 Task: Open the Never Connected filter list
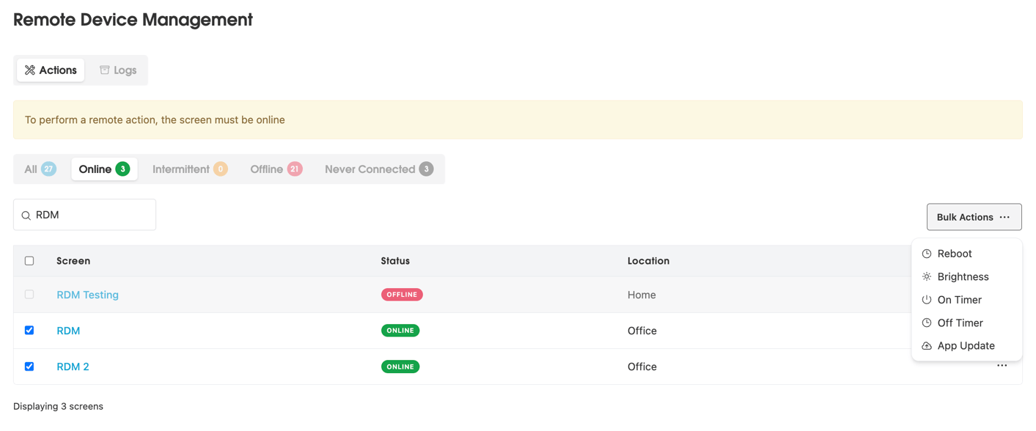(378, 169)
